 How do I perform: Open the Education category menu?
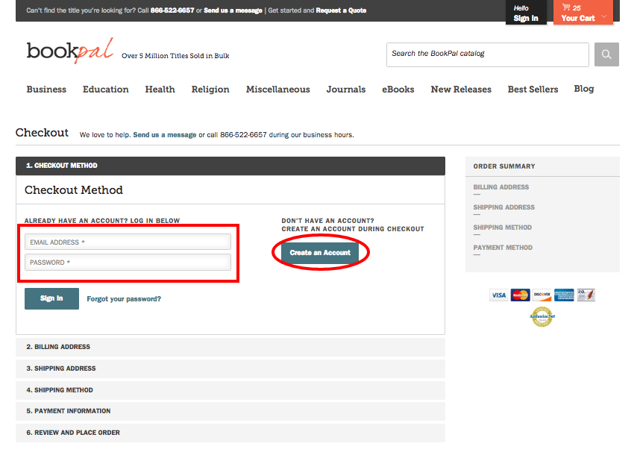[x=106, y=90]
